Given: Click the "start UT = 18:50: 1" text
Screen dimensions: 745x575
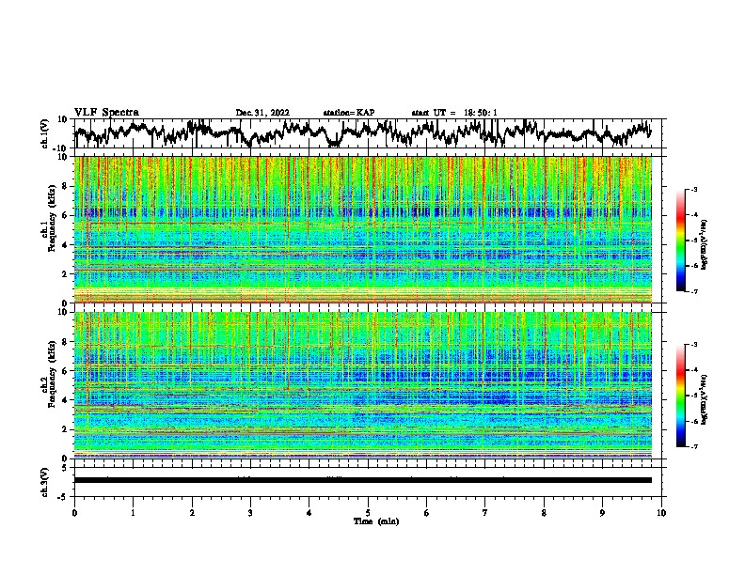Looking at the screenshot, I should (x=454, y=113).
